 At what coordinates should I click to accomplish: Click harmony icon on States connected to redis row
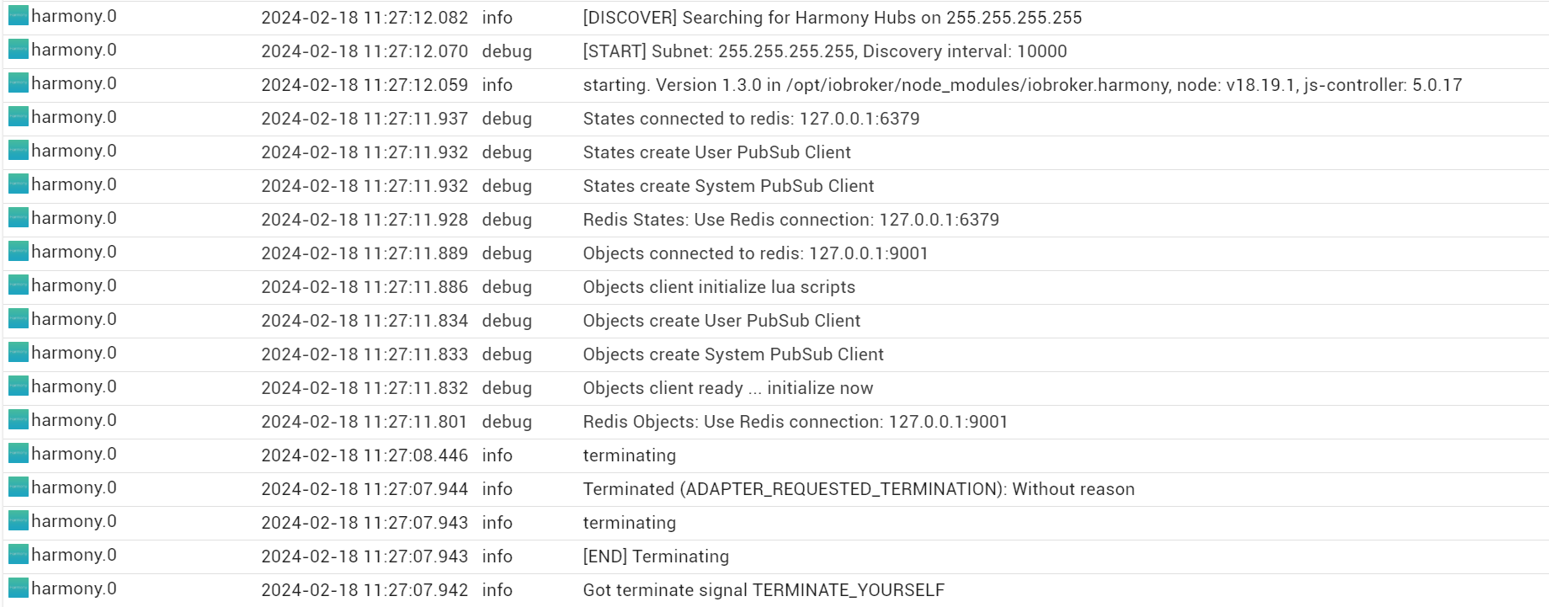tap(19, 117)
